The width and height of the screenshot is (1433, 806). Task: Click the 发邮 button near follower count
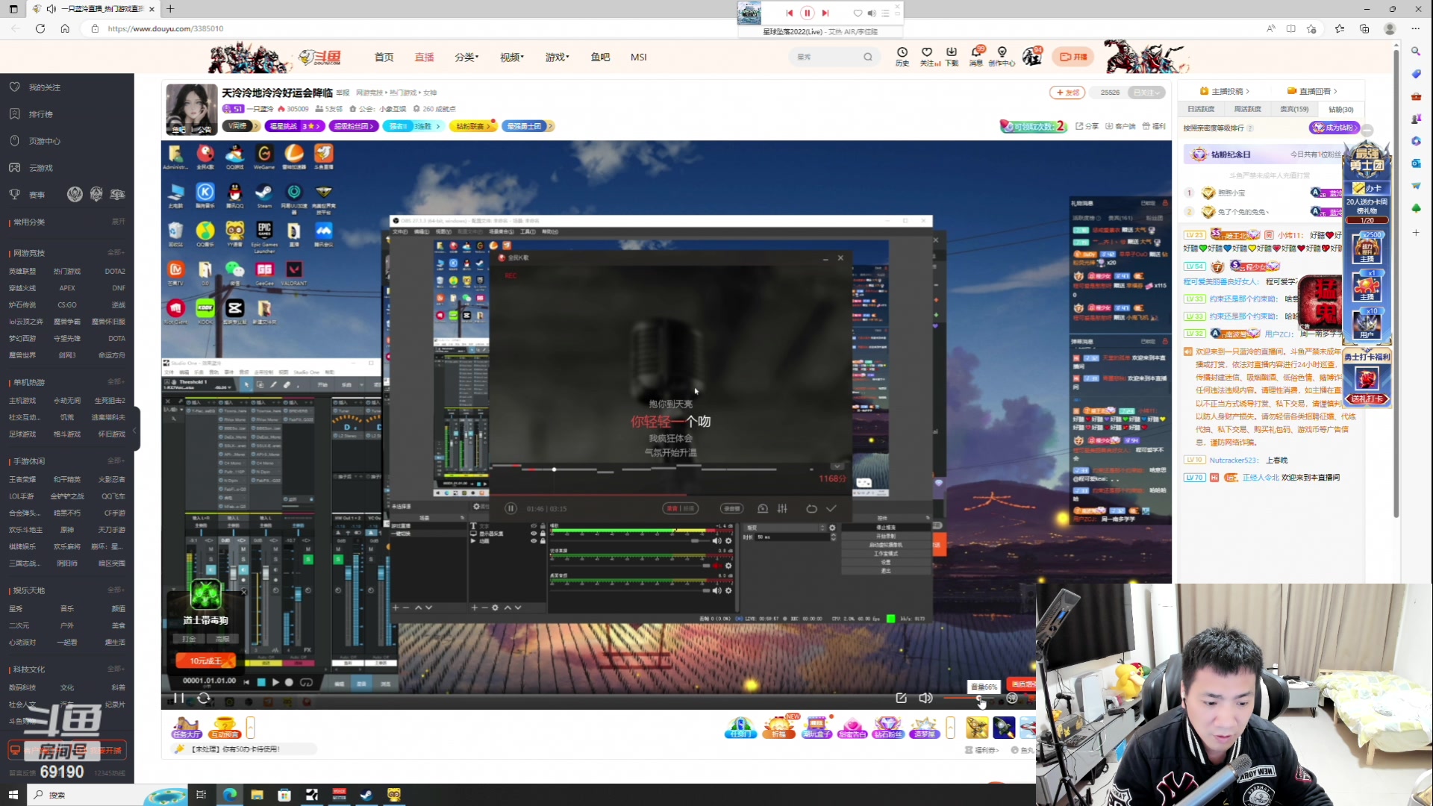click(x=1067, y=93)
